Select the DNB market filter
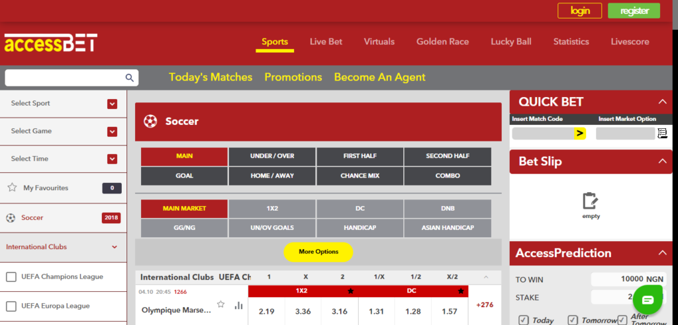Screen dimensions: 678x325 pos(448,209)
